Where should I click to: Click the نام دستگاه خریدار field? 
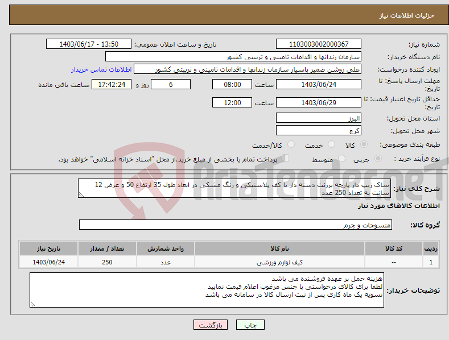tap(233, 57)
